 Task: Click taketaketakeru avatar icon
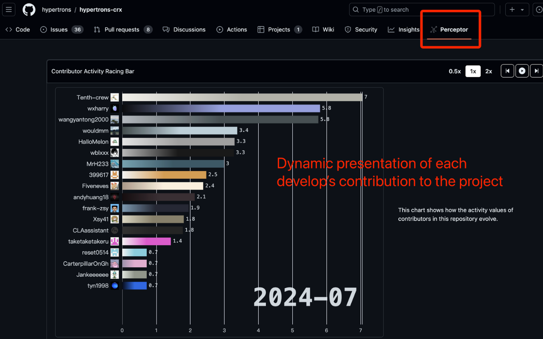(115, 241)
